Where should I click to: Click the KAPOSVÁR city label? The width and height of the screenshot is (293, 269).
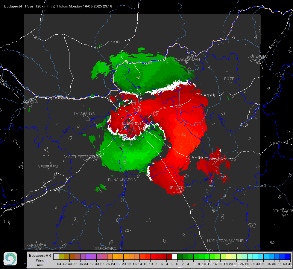click(36, 245)
